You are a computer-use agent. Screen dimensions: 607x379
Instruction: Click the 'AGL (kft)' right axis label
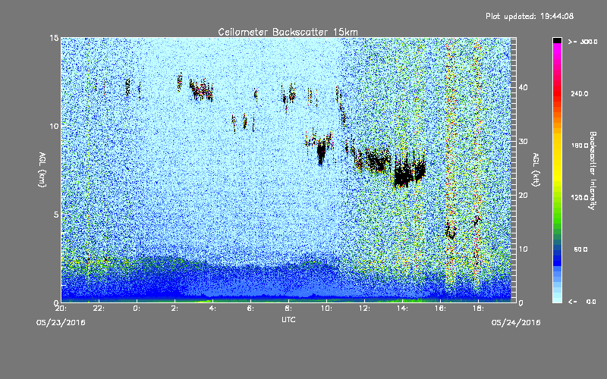click(x=536, y=170)
